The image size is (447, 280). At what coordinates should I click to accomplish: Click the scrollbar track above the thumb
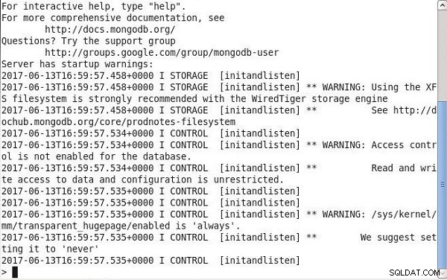point(442,54)
